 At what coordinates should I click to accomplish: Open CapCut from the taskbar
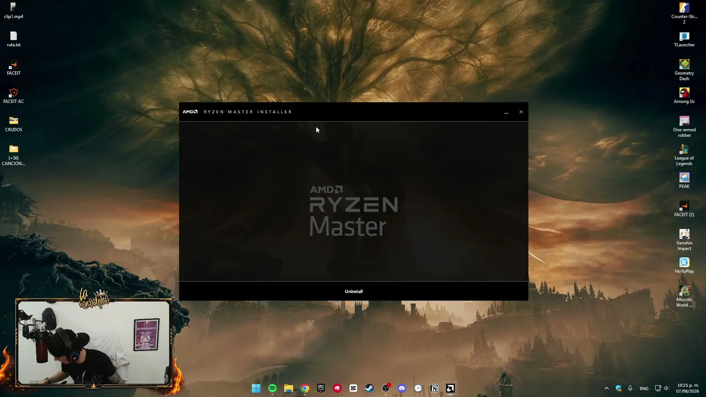(353, 388)
